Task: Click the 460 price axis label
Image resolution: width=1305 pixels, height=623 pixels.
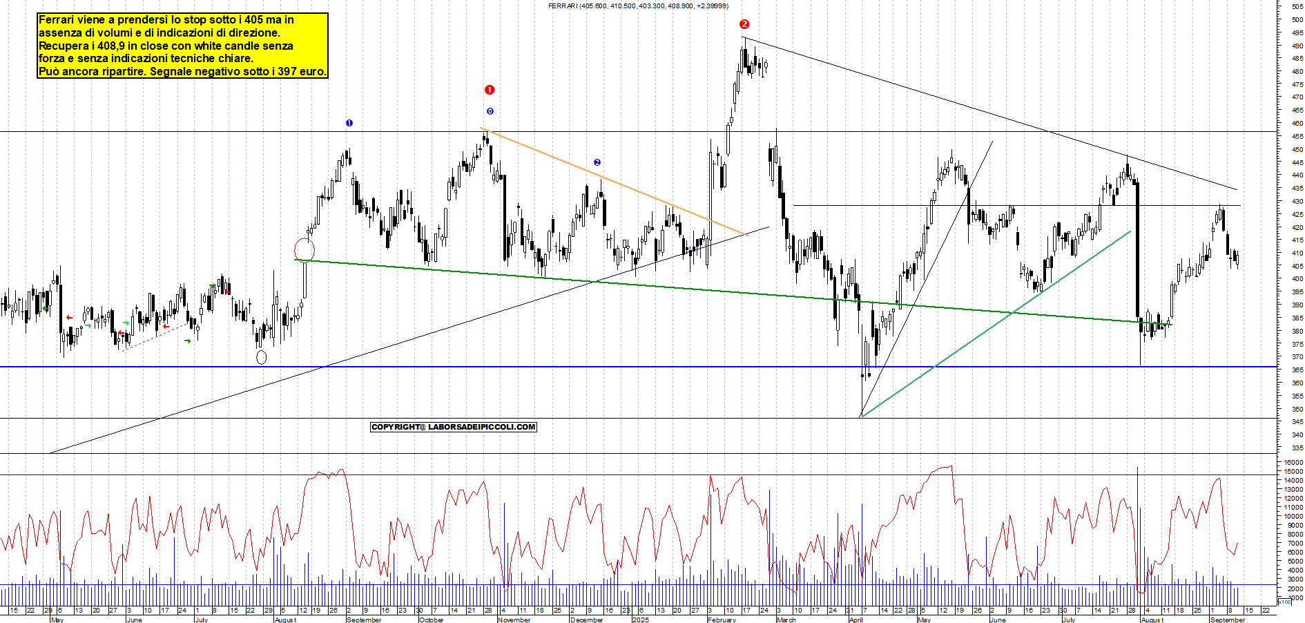Action: [x=1297, y=123]
